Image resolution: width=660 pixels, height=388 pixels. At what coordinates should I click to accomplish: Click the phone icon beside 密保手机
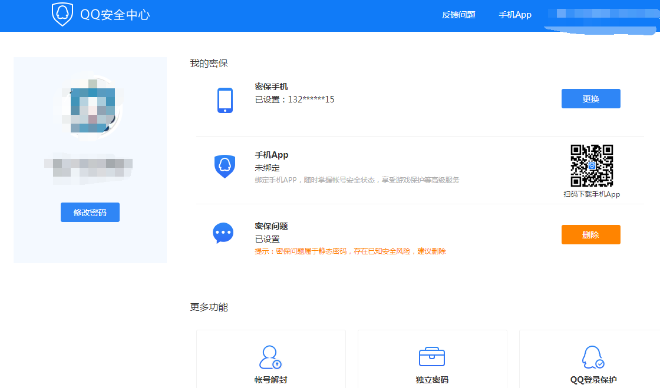[225, 100]
